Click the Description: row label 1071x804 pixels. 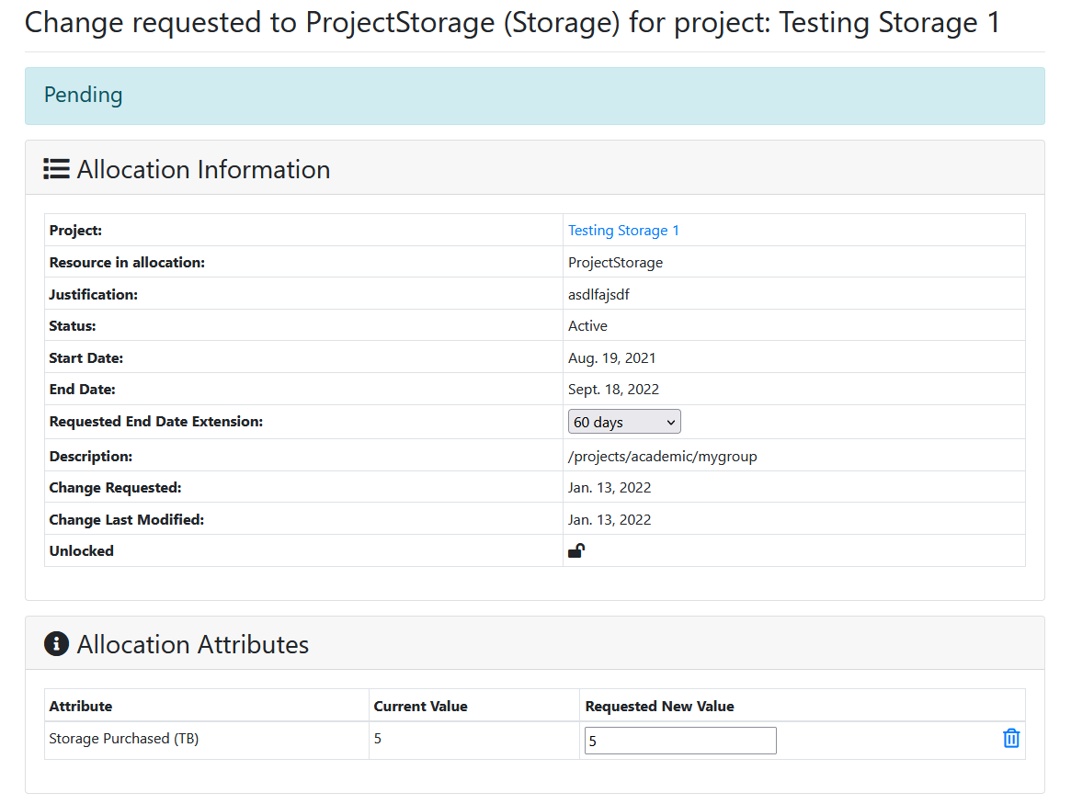(91, 457)
